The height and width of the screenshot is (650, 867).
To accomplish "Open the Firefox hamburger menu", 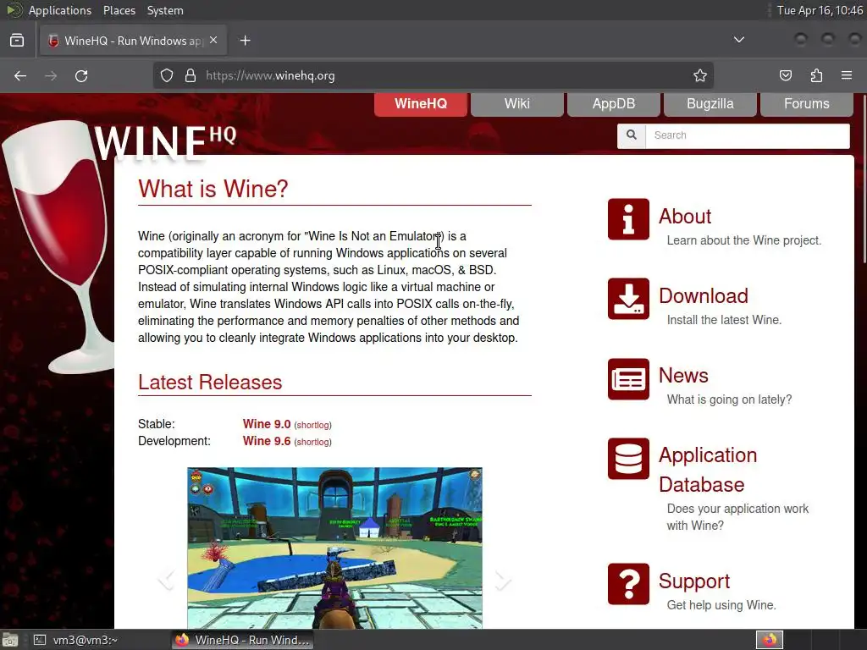I will point(847,75).
